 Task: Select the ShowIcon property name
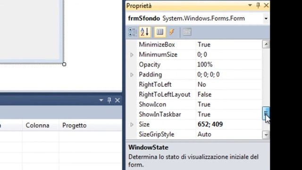point(152,104)
